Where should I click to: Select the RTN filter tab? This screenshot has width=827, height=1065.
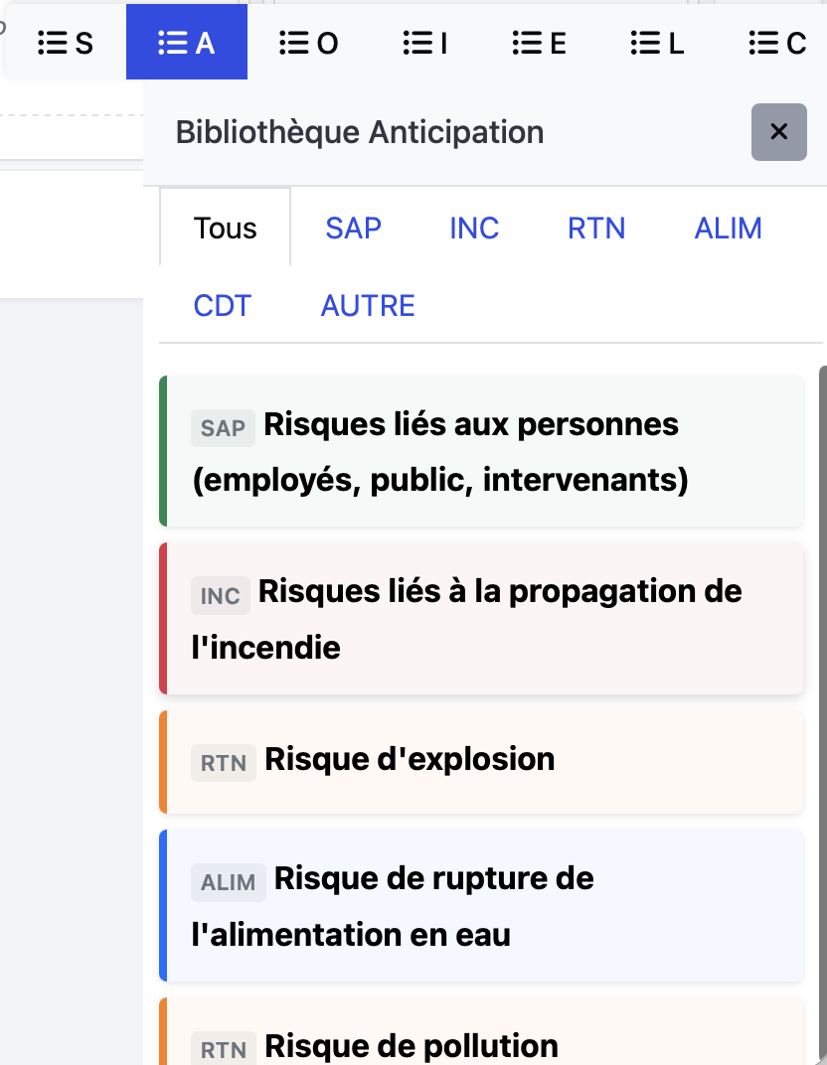(x=596, y=228)
